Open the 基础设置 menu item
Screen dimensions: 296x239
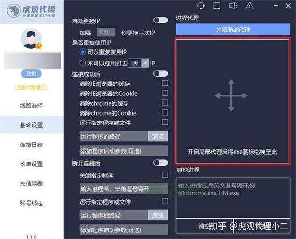32,125
